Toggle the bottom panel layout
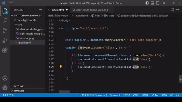Screen dimensions: 182x102 [152, 3]
